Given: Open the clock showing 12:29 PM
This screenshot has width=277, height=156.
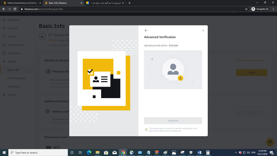Looking at the screenshot, I should click(x=262, y=152).
